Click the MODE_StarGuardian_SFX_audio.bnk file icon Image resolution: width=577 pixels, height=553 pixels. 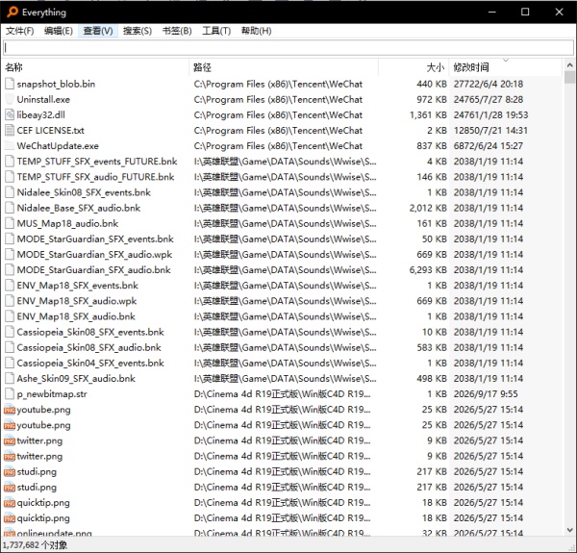click(10, 270)
